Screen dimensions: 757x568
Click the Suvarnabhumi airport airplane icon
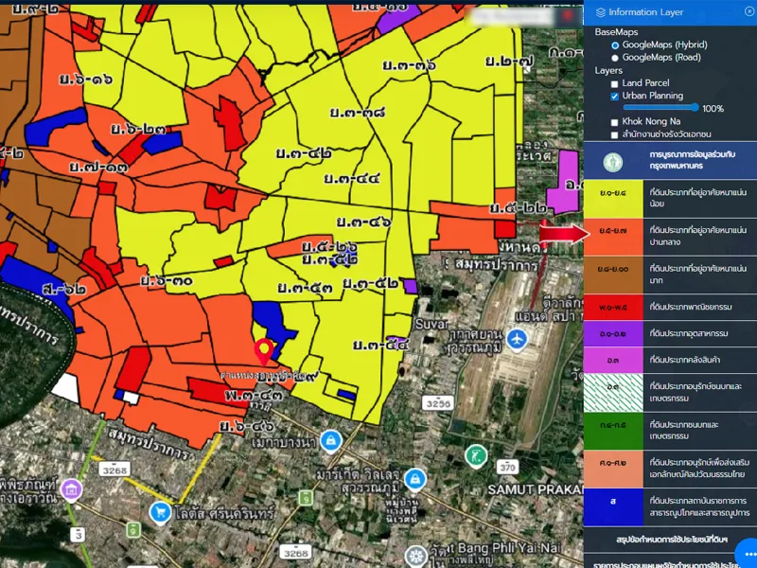(x=516, y=338)
